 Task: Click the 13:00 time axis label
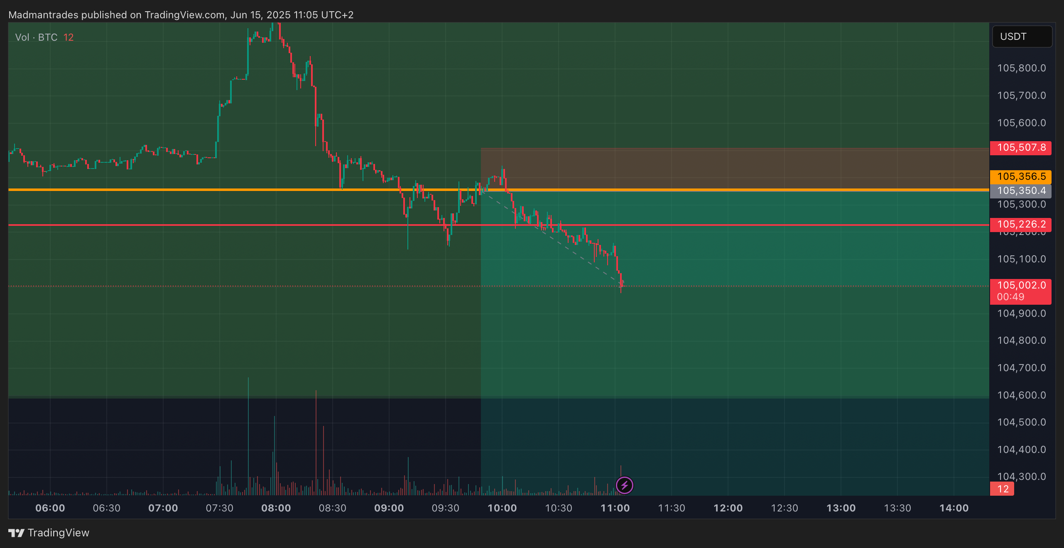841,508
